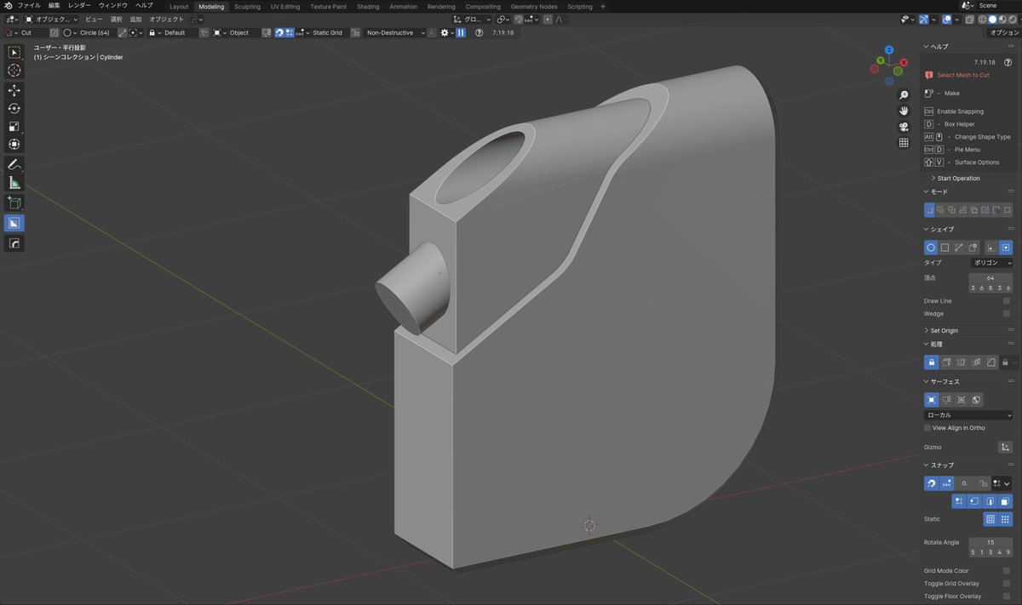The height and width of the screenshot is (605, 1022).
Task: Click the Blender logo icon
Action: coord(8,6)
